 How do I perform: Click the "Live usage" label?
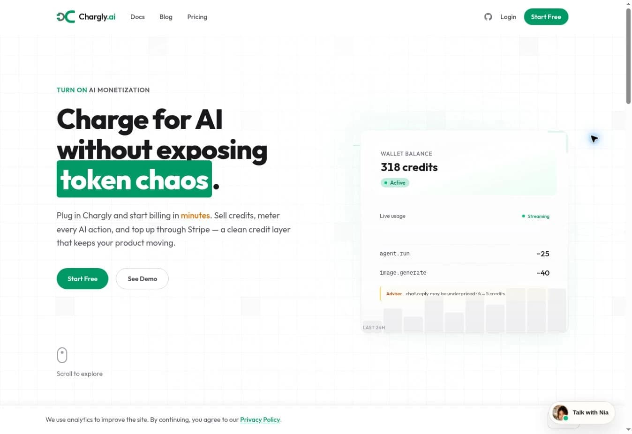click(392, 216)
